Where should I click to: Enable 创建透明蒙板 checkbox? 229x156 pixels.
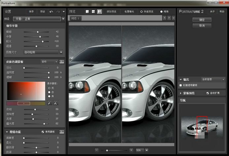(x=180, y=85)
